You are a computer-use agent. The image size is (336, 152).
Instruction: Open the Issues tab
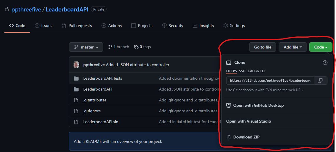tap(44, 26)
